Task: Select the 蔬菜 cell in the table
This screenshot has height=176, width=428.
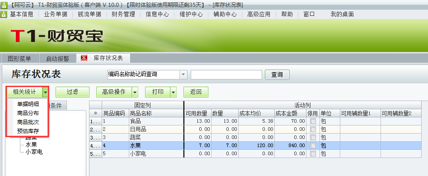Action: pyautogui.click(x=156, y=137)
